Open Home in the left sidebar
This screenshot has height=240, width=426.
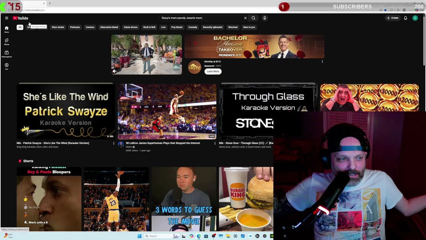click(x=6, y=29)
